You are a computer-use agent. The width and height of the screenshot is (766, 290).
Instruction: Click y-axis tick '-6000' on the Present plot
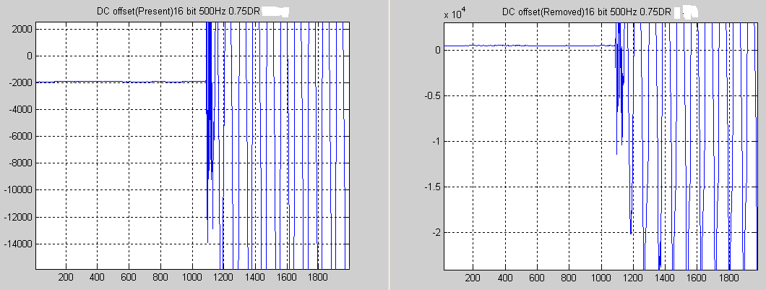click(21, 137)
